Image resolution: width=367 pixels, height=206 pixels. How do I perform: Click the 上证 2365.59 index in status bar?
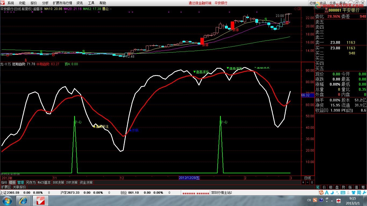[10, 193]
